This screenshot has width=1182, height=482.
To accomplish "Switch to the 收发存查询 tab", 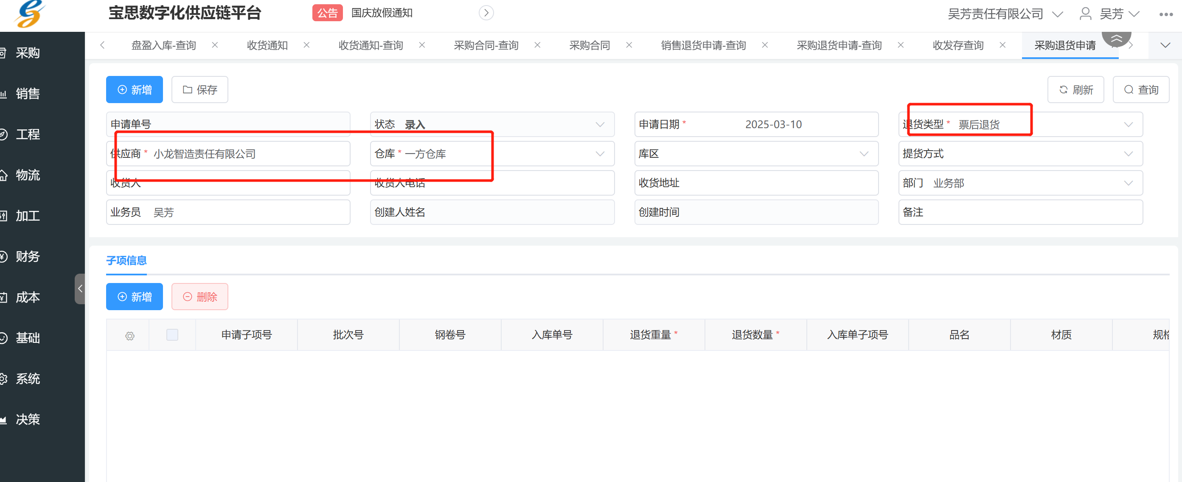I will click(x=958, y=45).
